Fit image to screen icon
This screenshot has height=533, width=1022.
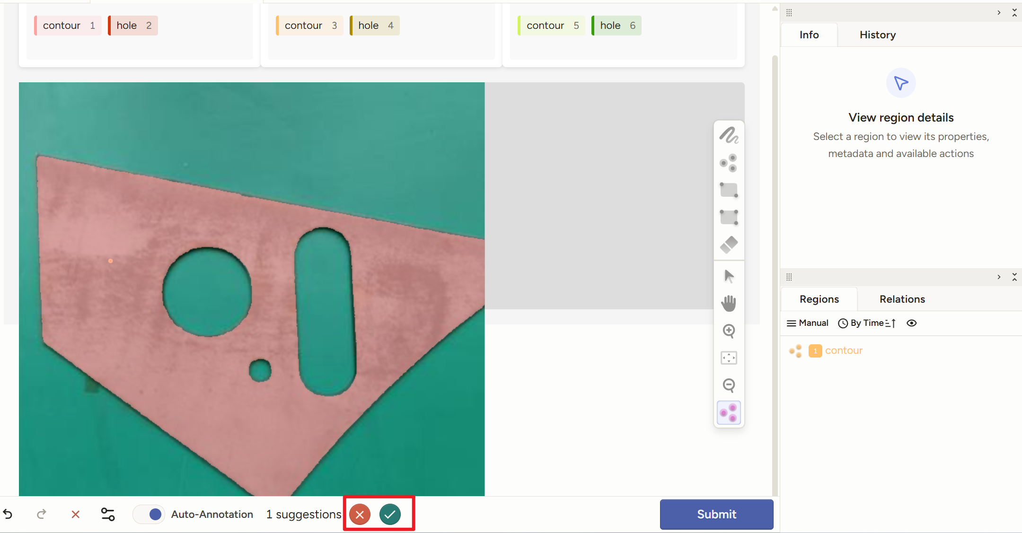point(729,358)
